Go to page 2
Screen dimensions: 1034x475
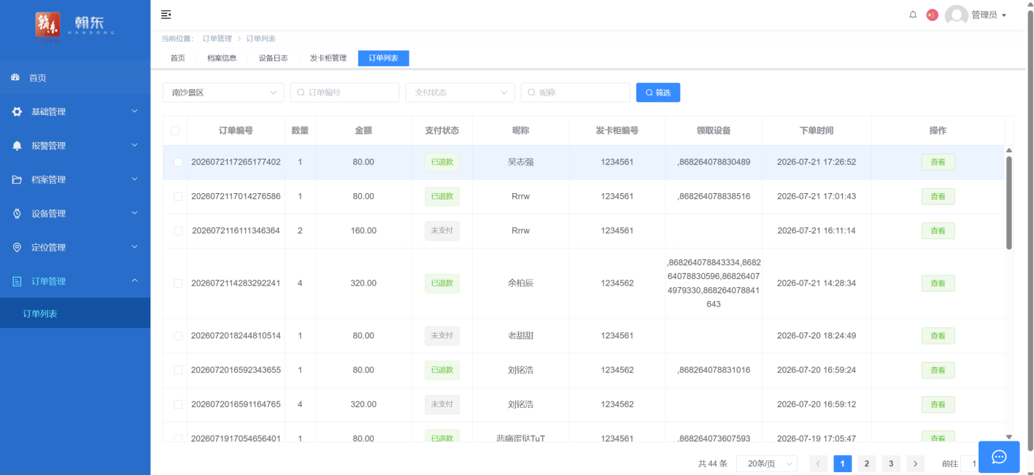pyautogui.click(x=866, y=463)
